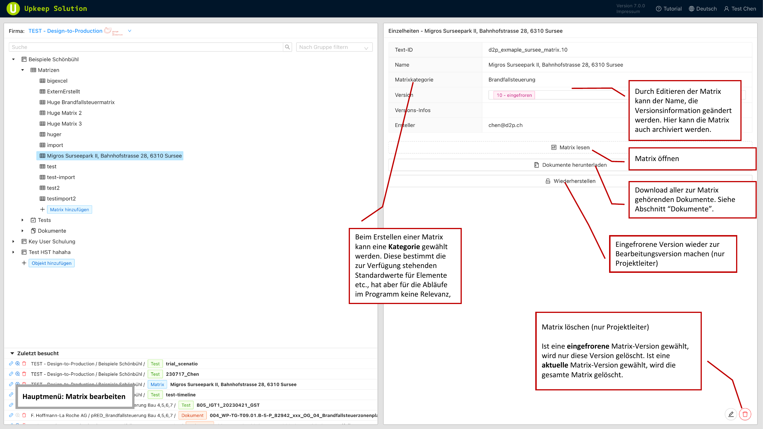Open the Nach Gruppe filtern dropdown
Viewport: 763px width, 429px height.
pyautogui.click(x=334, y=47)
